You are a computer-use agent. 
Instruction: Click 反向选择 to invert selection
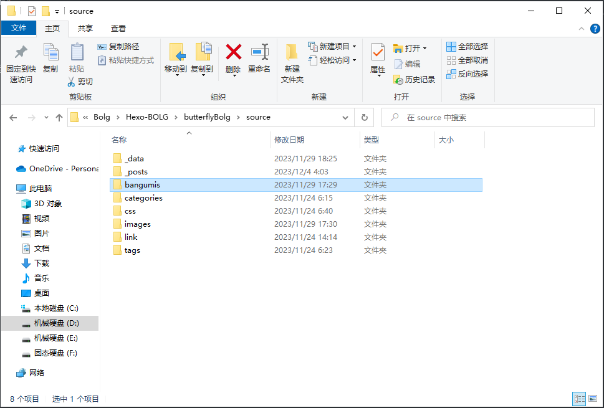click(x=467, y=73)
